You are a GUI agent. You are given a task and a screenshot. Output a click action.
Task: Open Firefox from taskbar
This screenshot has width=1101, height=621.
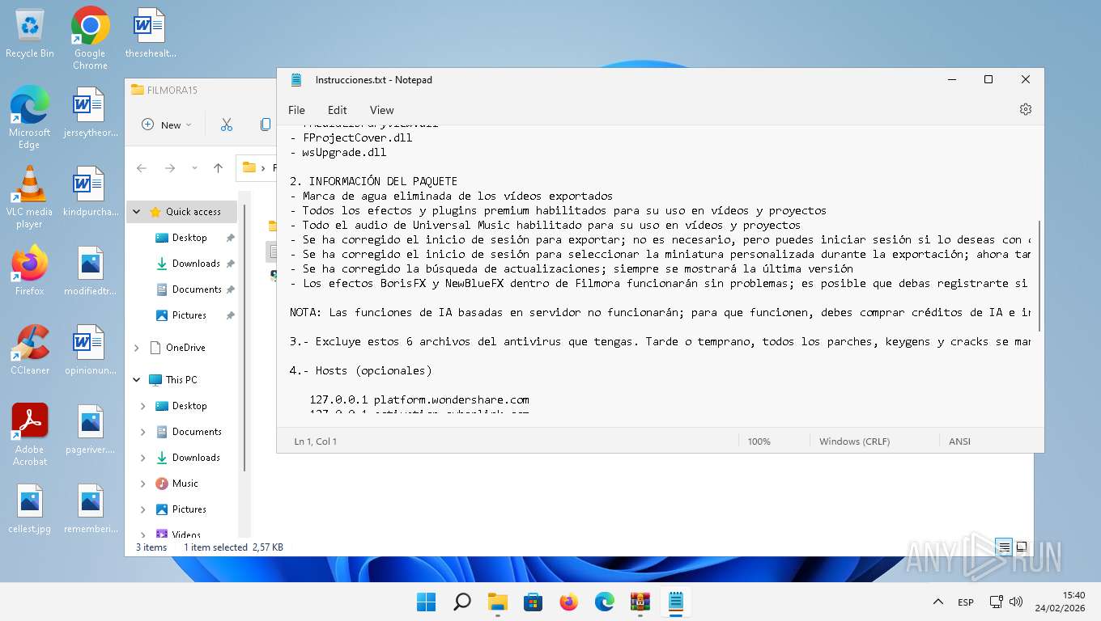tap(569, 602)
